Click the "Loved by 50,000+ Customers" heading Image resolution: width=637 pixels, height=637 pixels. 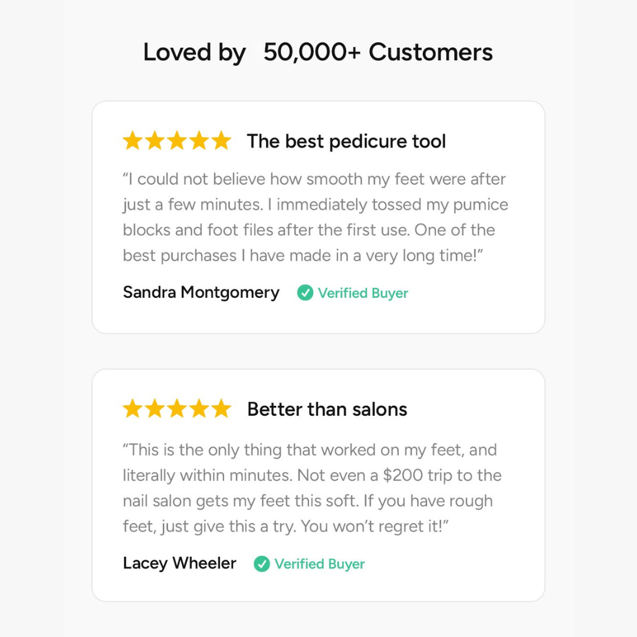pos(318,52)
